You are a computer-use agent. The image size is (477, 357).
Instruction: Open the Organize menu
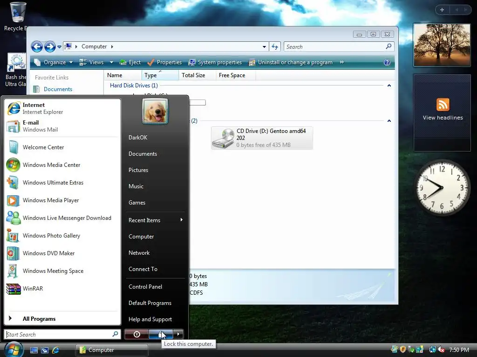click(53, 62)
